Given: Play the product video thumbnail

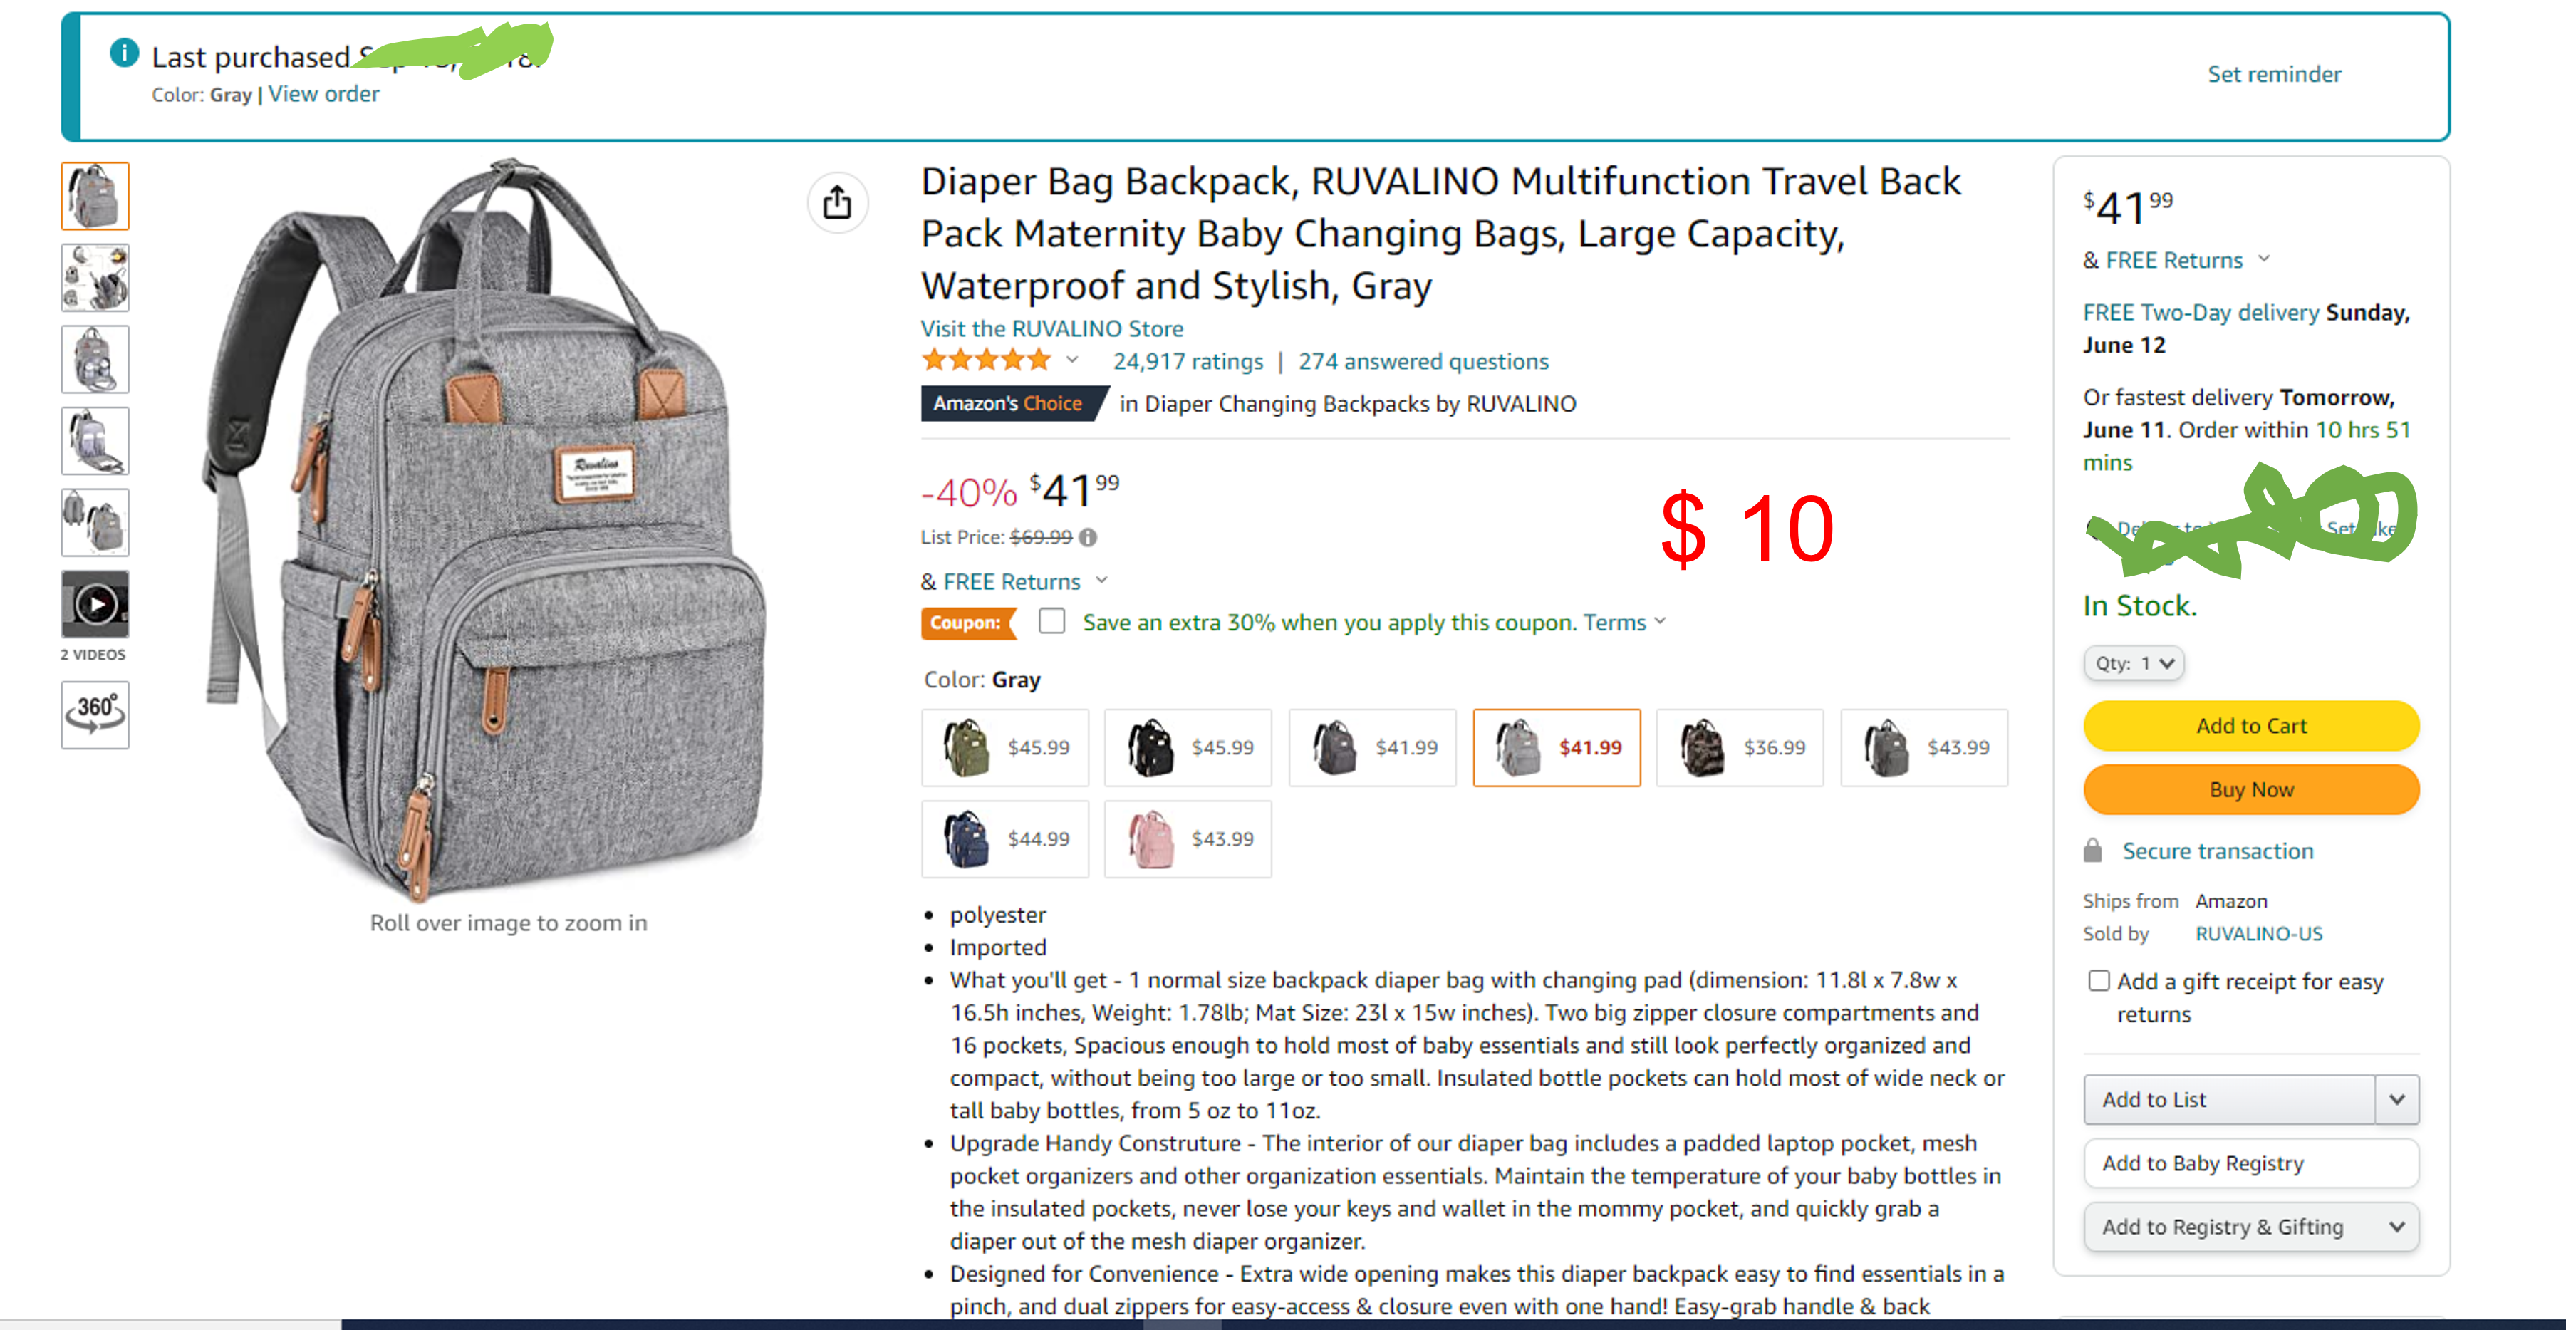Looking at the screenshot, I should point(95,603).
